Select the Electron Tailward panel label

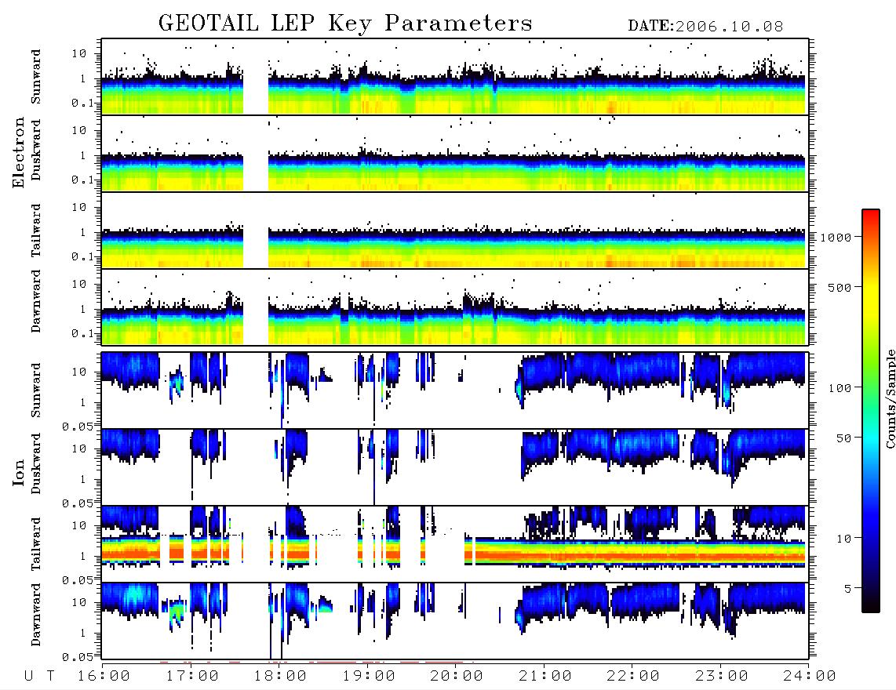(x=36, y=231)
